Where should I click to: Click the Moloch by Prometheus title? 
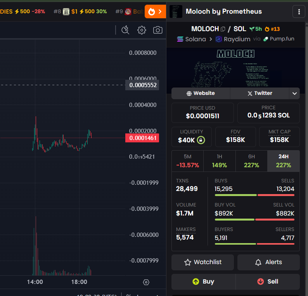[224, 12]
